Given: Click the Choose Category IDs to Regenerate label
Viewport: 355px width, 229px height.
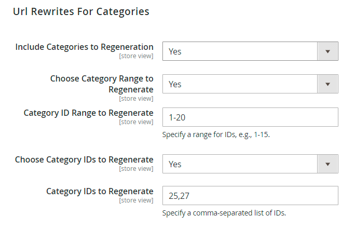Looking at the screenshot, I should click(x=84, y=159).
